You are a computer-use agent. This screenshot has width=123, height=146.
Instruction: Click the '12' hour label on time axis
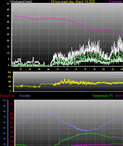pyautogui.click(x=67, y=69)
